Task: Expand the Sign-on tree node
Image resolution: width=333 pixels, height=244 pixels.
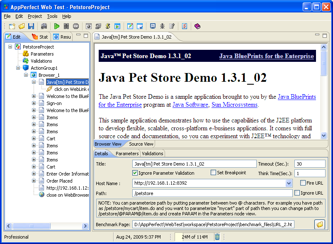Action: (34, 103)
